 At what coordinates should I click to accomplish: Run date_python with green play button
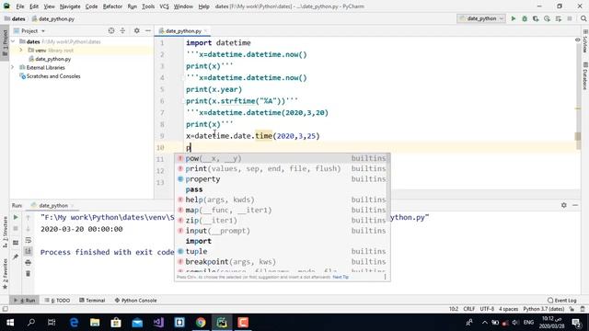pos(514,18)
